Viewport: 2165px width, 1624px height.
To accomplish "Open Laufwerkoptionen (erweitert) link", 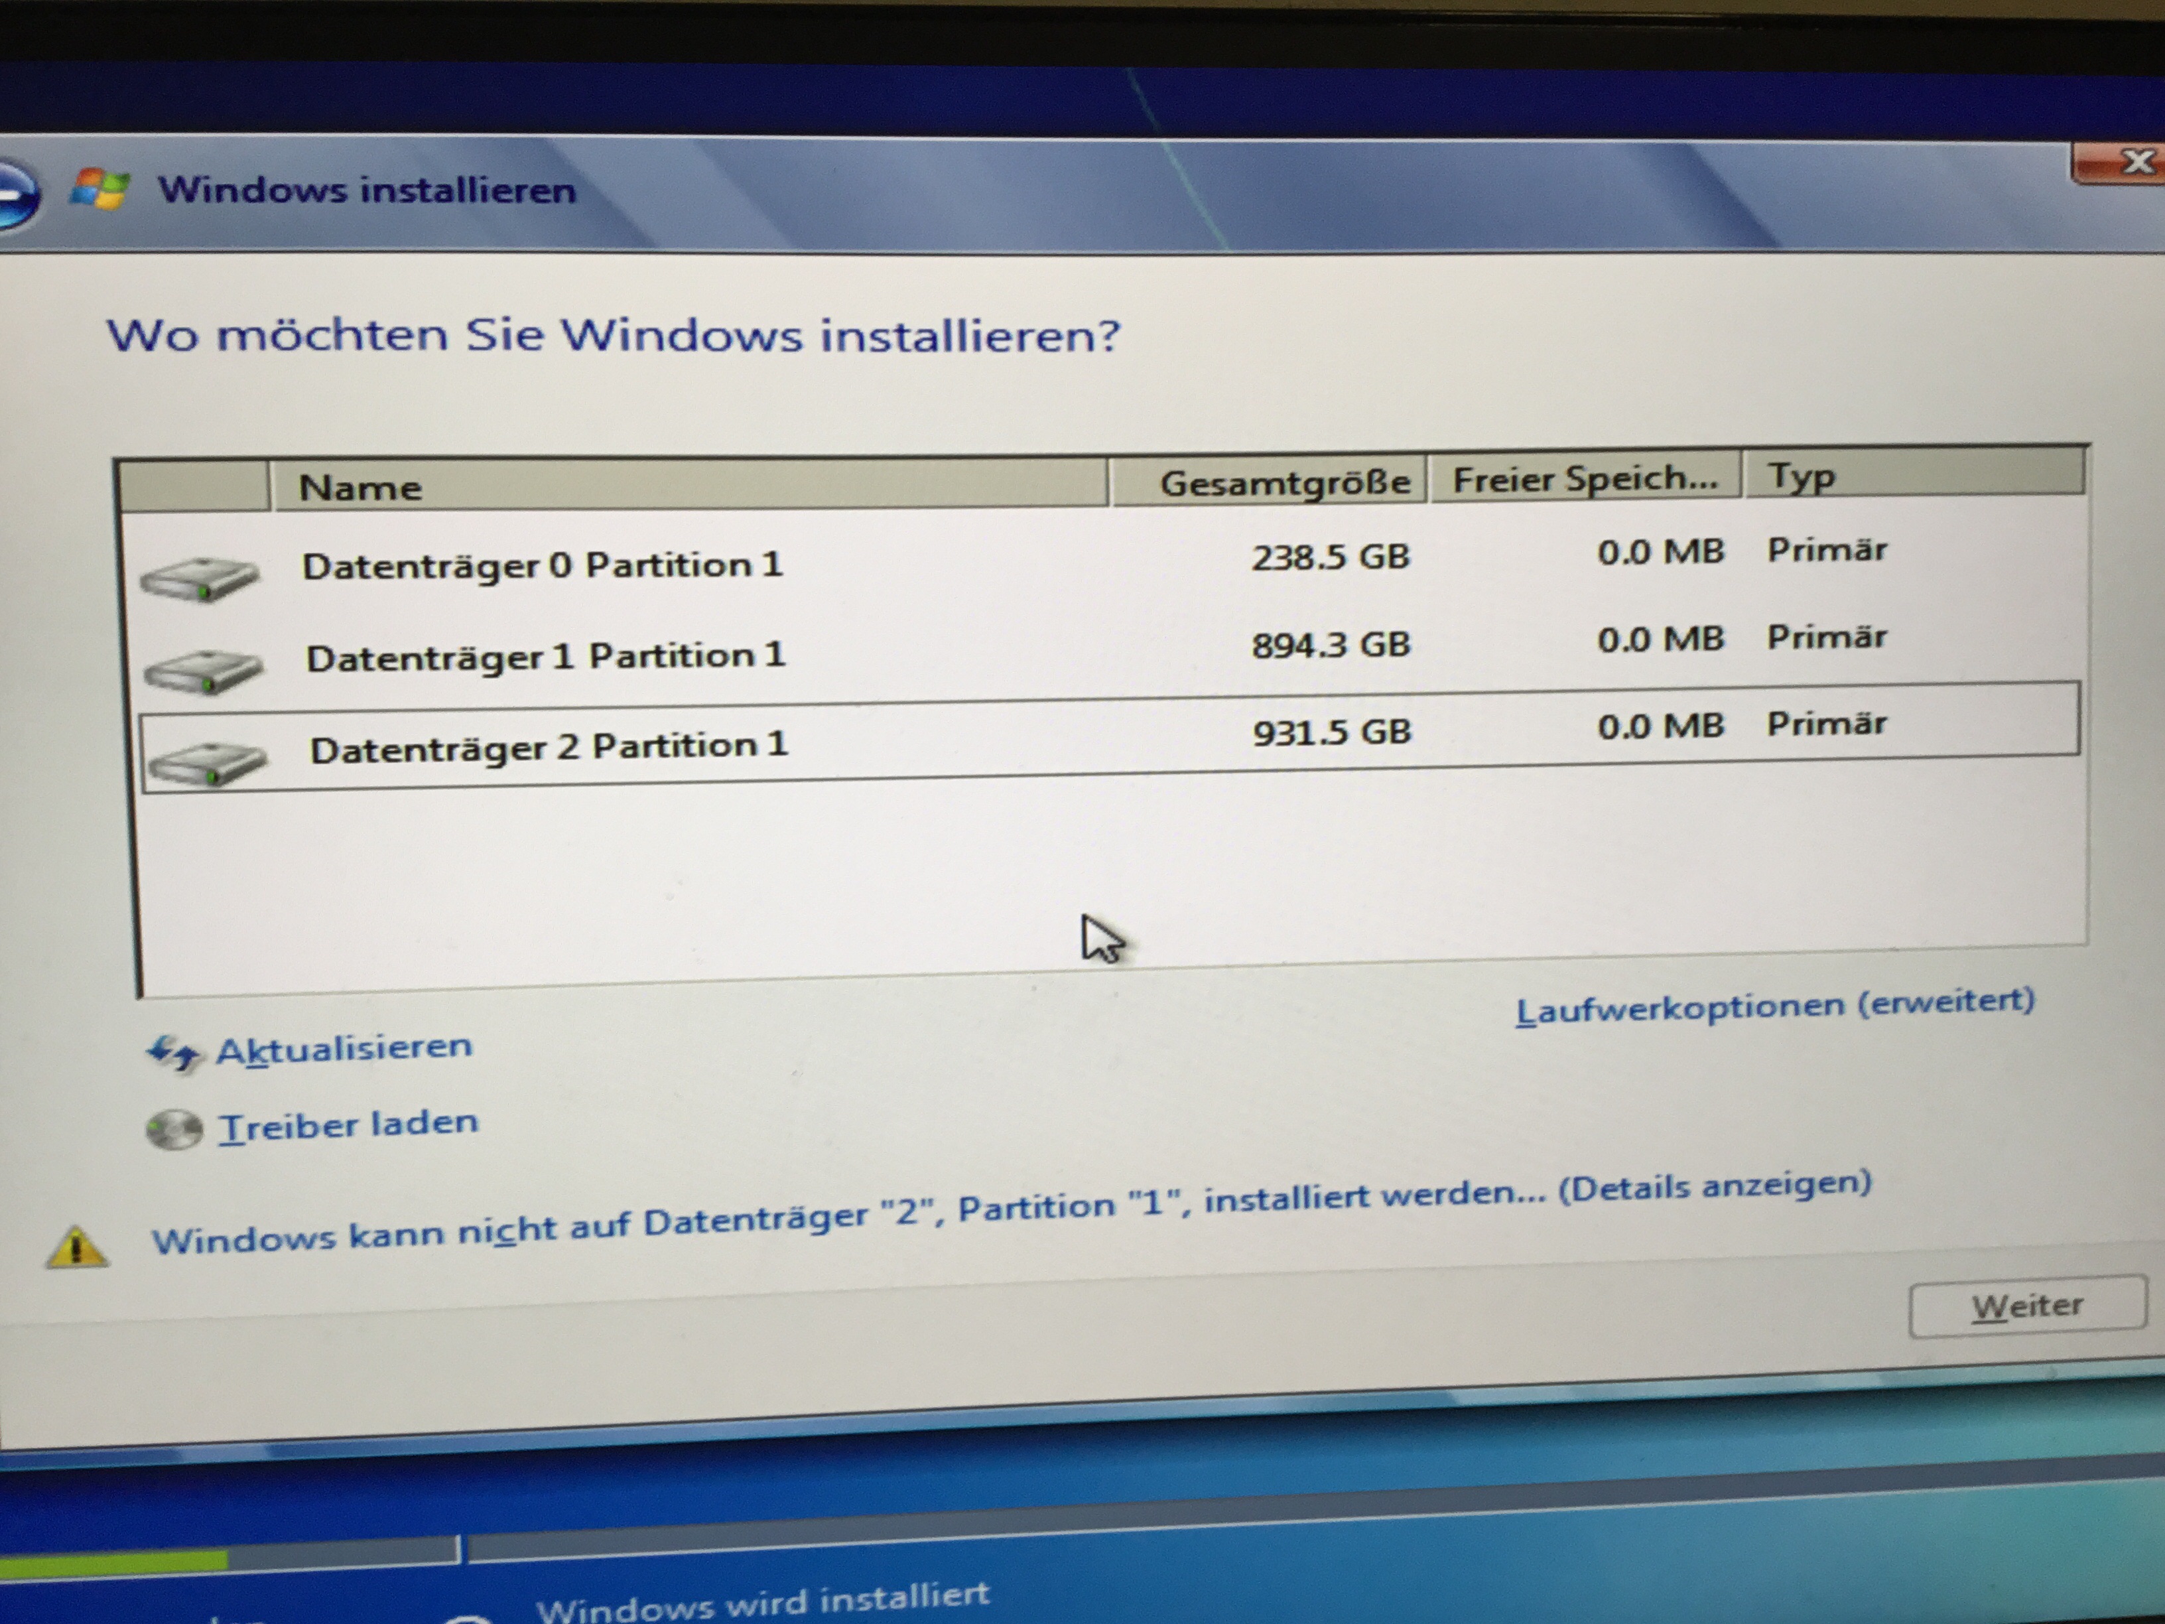I will click(1774, 1005).
